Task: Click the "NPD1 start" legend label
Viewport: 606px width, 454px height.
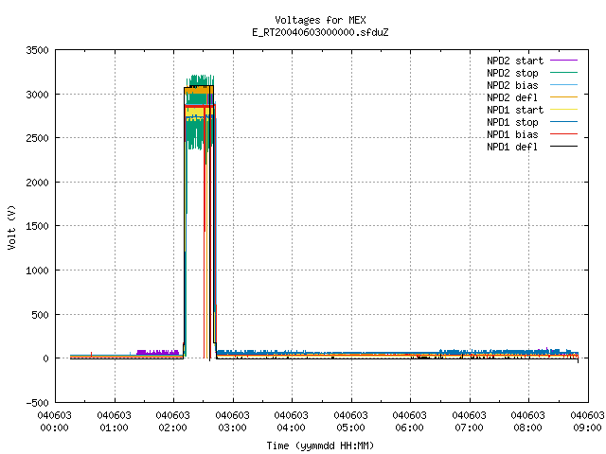Action: point(515,110)
